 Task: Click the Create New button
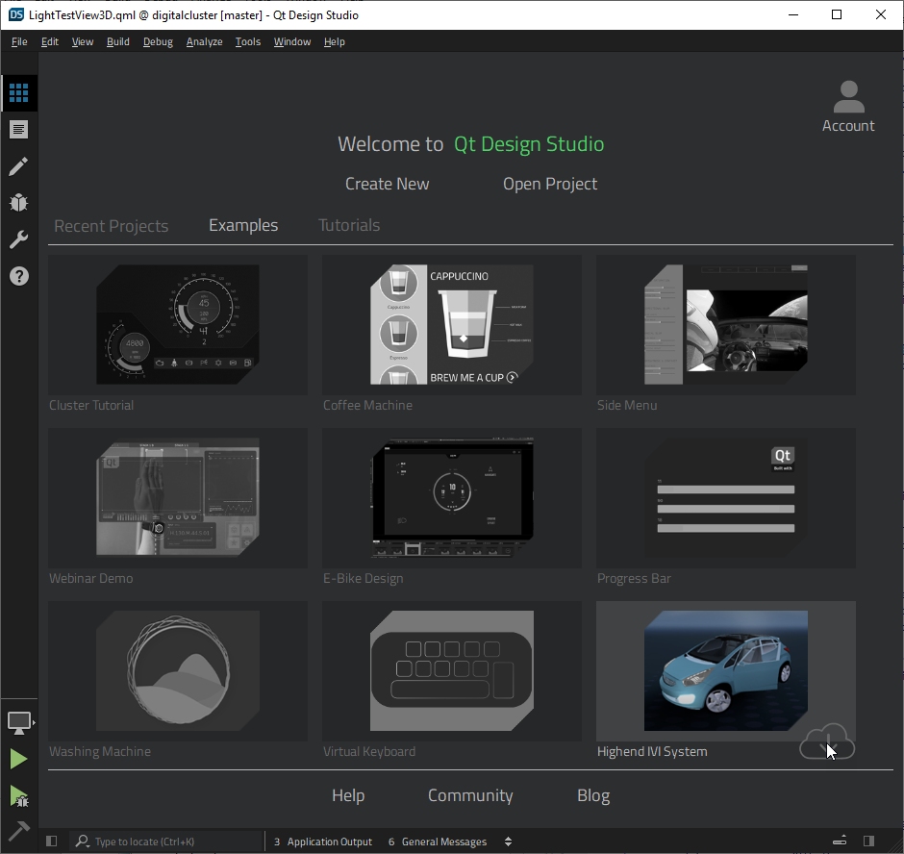coord(387,184)
